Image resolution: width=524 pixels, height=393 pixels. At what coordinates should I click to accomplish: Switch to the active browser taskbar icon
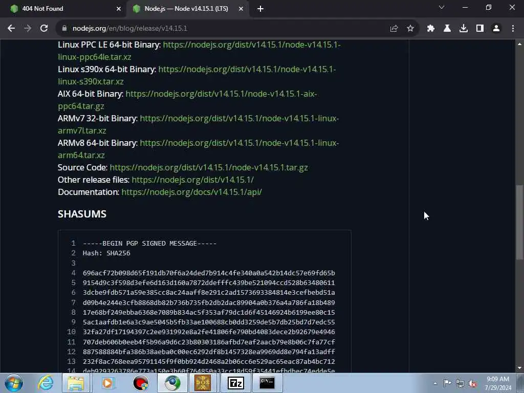pos(172,383)
